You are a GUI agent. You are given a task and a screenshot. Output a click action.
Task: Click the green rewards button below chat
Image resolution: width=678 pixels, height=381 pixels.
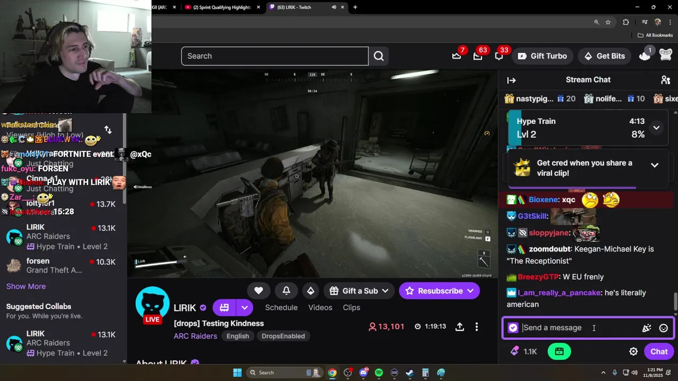pyautogui.click(x=559, y=352)
